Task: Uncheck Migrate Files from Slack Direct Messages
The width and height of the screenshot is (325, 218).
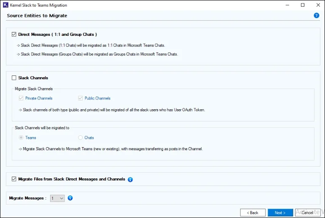Action: [14, 179]
